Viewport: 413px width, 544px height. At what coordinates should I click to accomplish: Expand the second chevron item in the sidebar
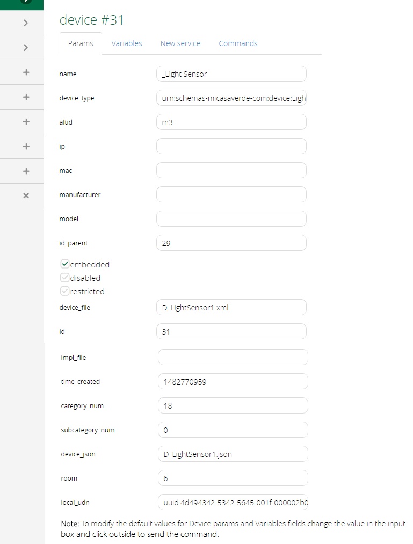pyautogui.click(x=25, y=48)
